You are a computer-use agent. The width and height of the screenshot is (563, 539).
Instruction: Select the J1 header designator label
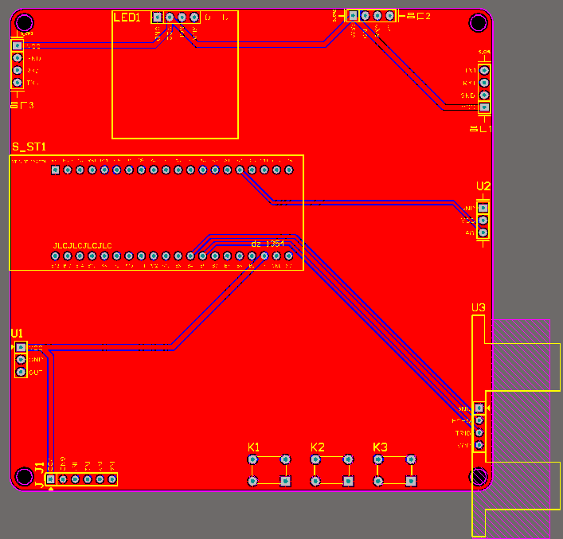tap(40, 475)
